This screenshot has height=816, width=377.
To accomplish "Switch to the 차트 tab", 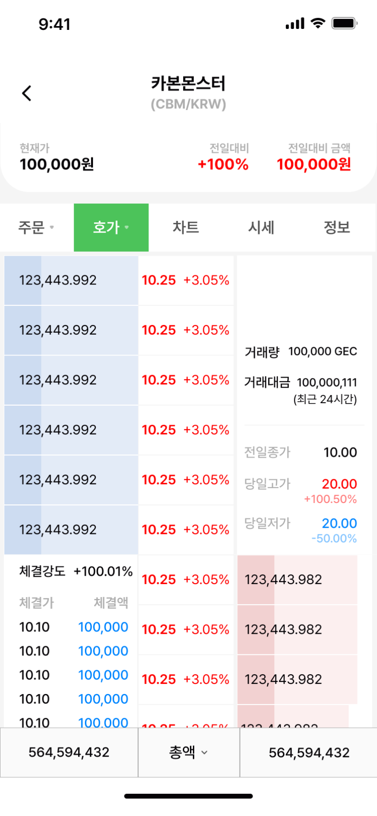I will pos(186,227).
